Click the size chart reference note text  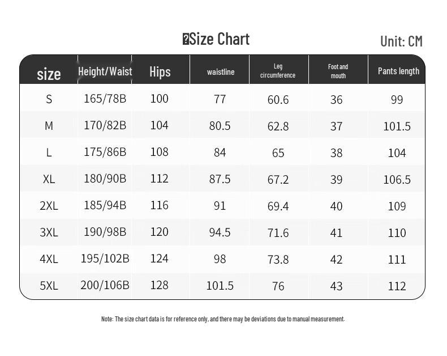pos(223,319)
